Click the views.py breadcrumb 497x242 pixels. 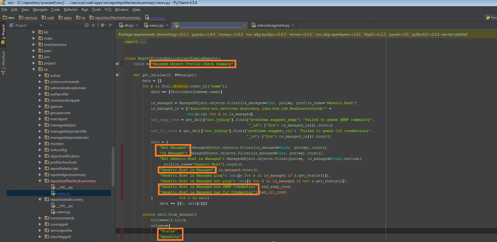tap(155, 18)
